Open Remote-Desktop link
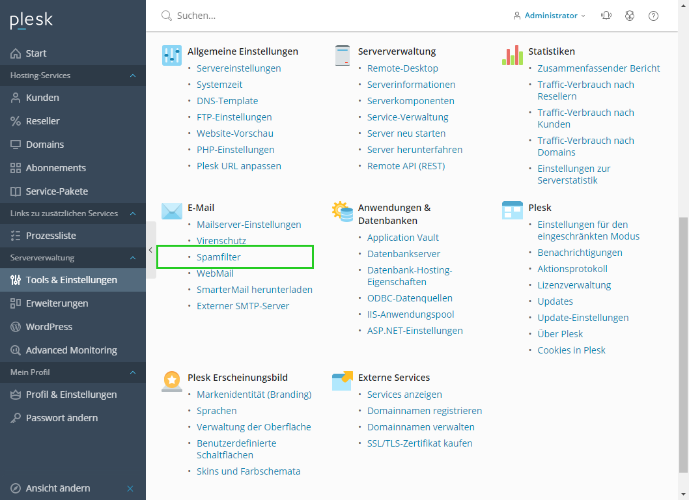This screenshot has height=500, width=689. pyautogui.click(x=402, y=68)
